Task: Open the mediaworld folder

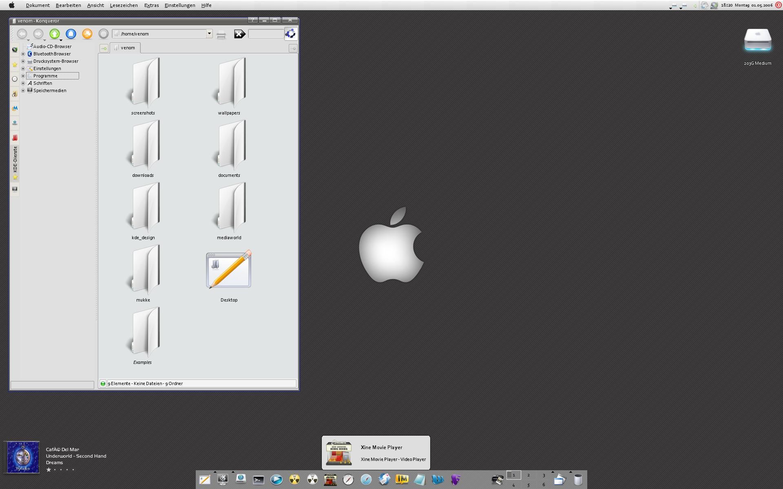Action: coord(229,211)
